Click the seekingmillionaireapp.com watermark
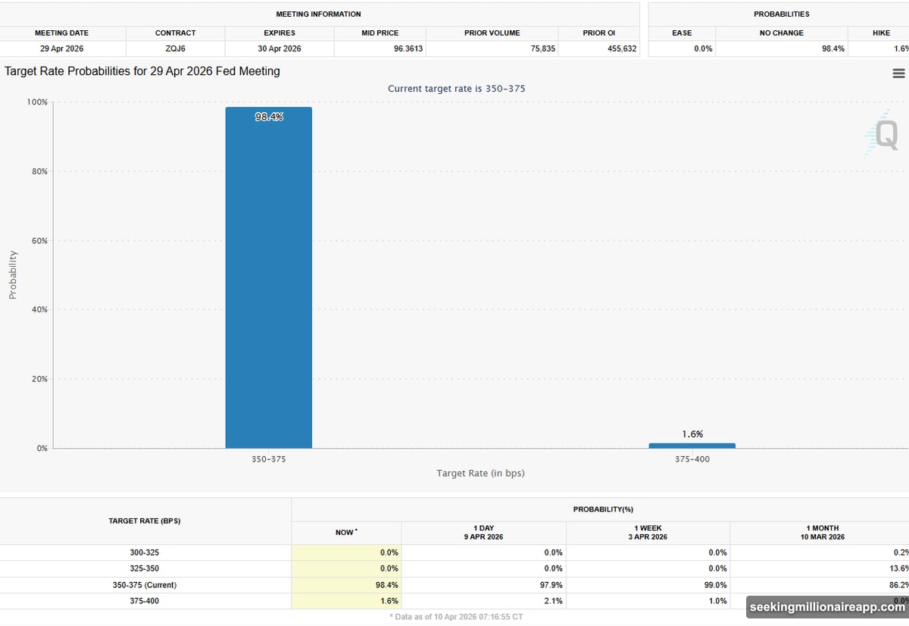 [x=824, y=606]
